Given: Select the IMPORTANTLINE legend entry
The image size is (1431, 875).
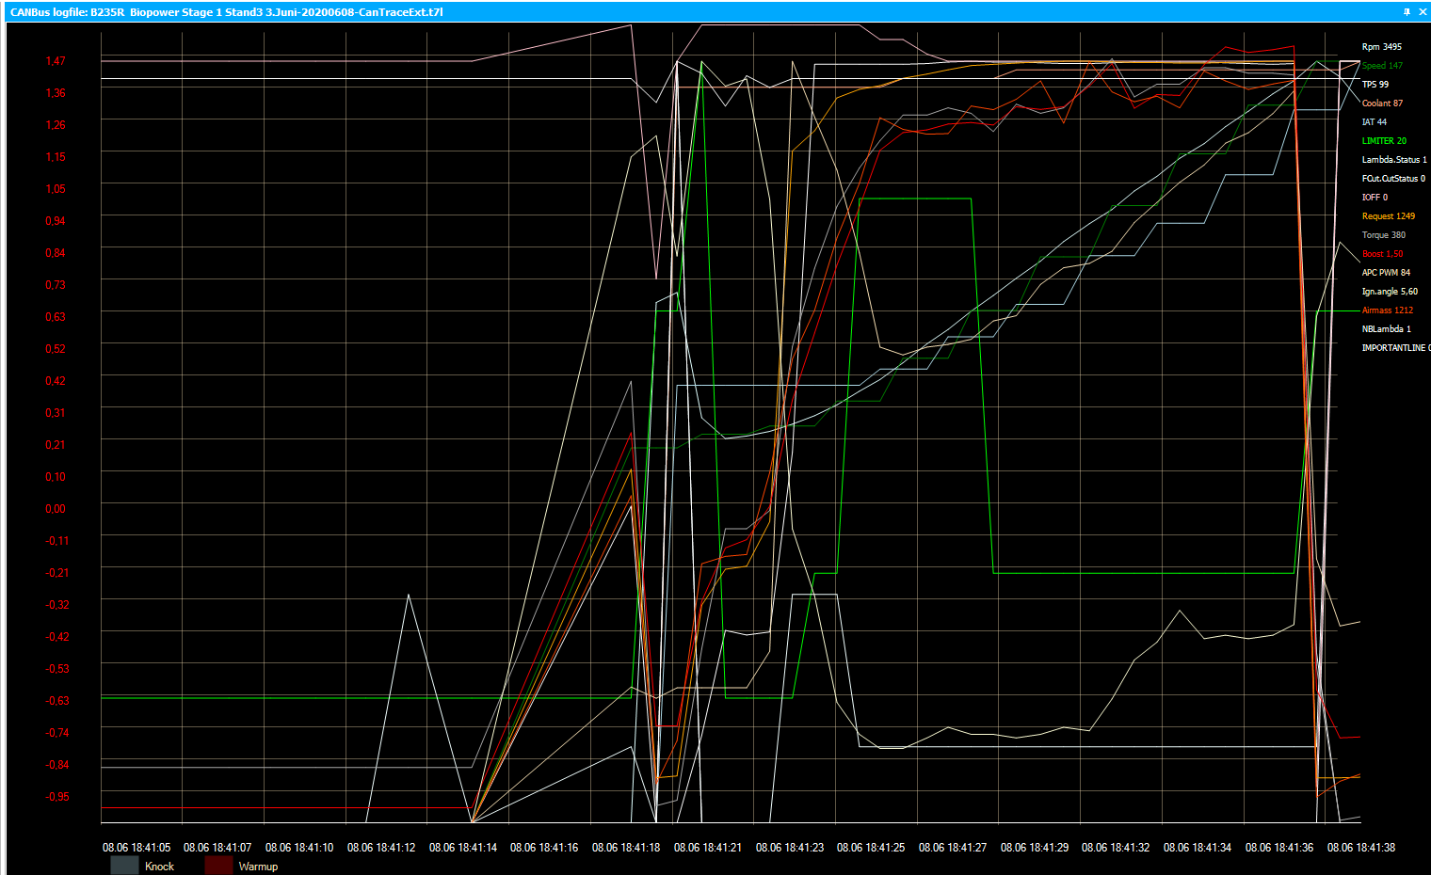Looking at the screenshot, I should [1395, 348].
